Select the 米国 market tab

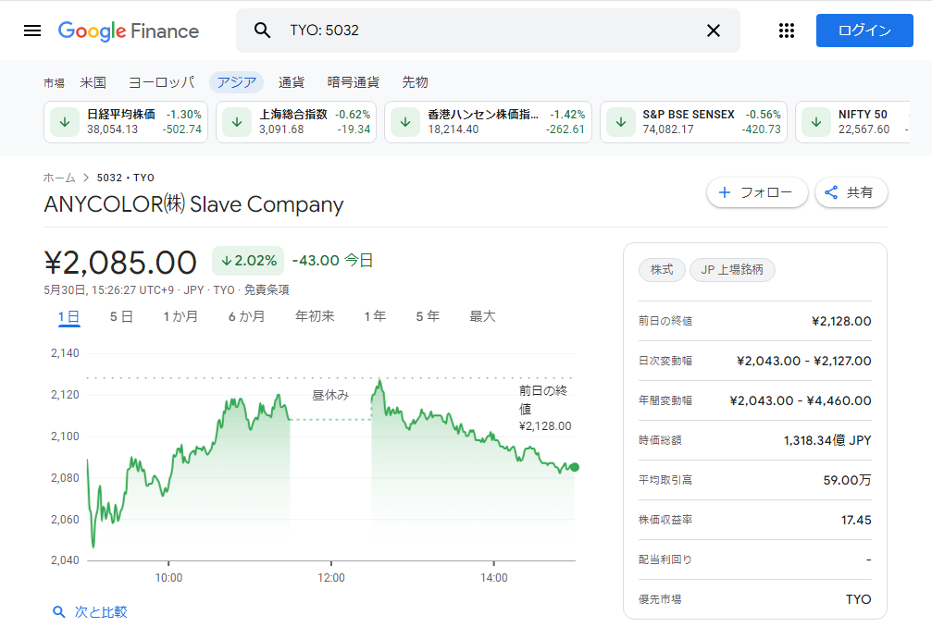(93, 82)
